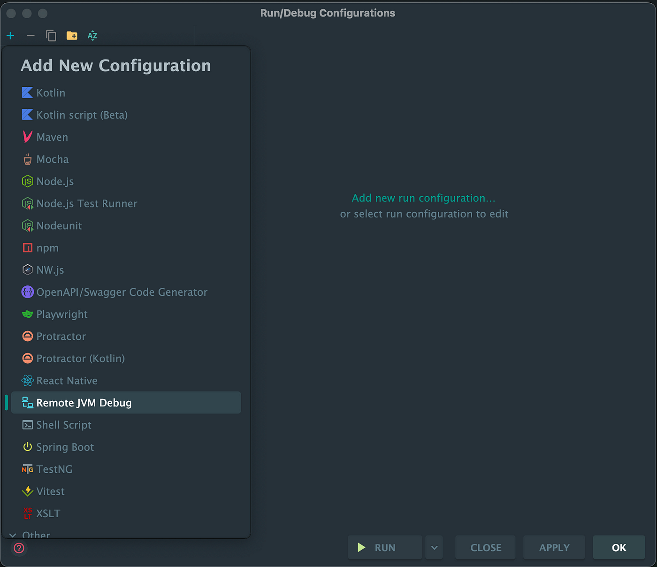Click the Vitest lightning icon
This screenshot has height=567, width=657.
[x=28, y=491]
